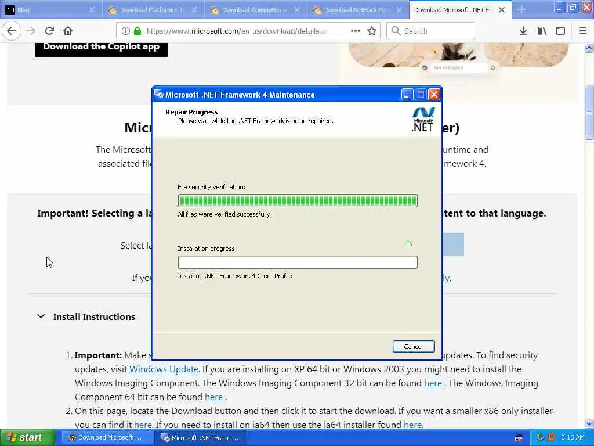Collapse the Install Instructions section
The image size is (594, 446).
[41, 316]
